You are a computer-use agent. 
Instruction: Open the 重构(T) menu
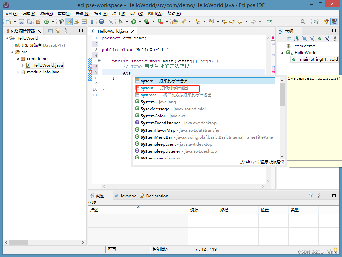(64, 14)
